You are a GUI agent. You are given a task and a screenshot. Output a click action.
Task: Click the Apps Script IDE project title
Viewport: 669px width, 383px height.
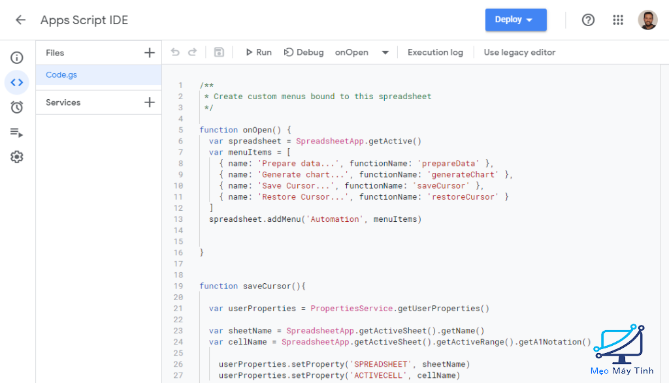pos(84,20)
